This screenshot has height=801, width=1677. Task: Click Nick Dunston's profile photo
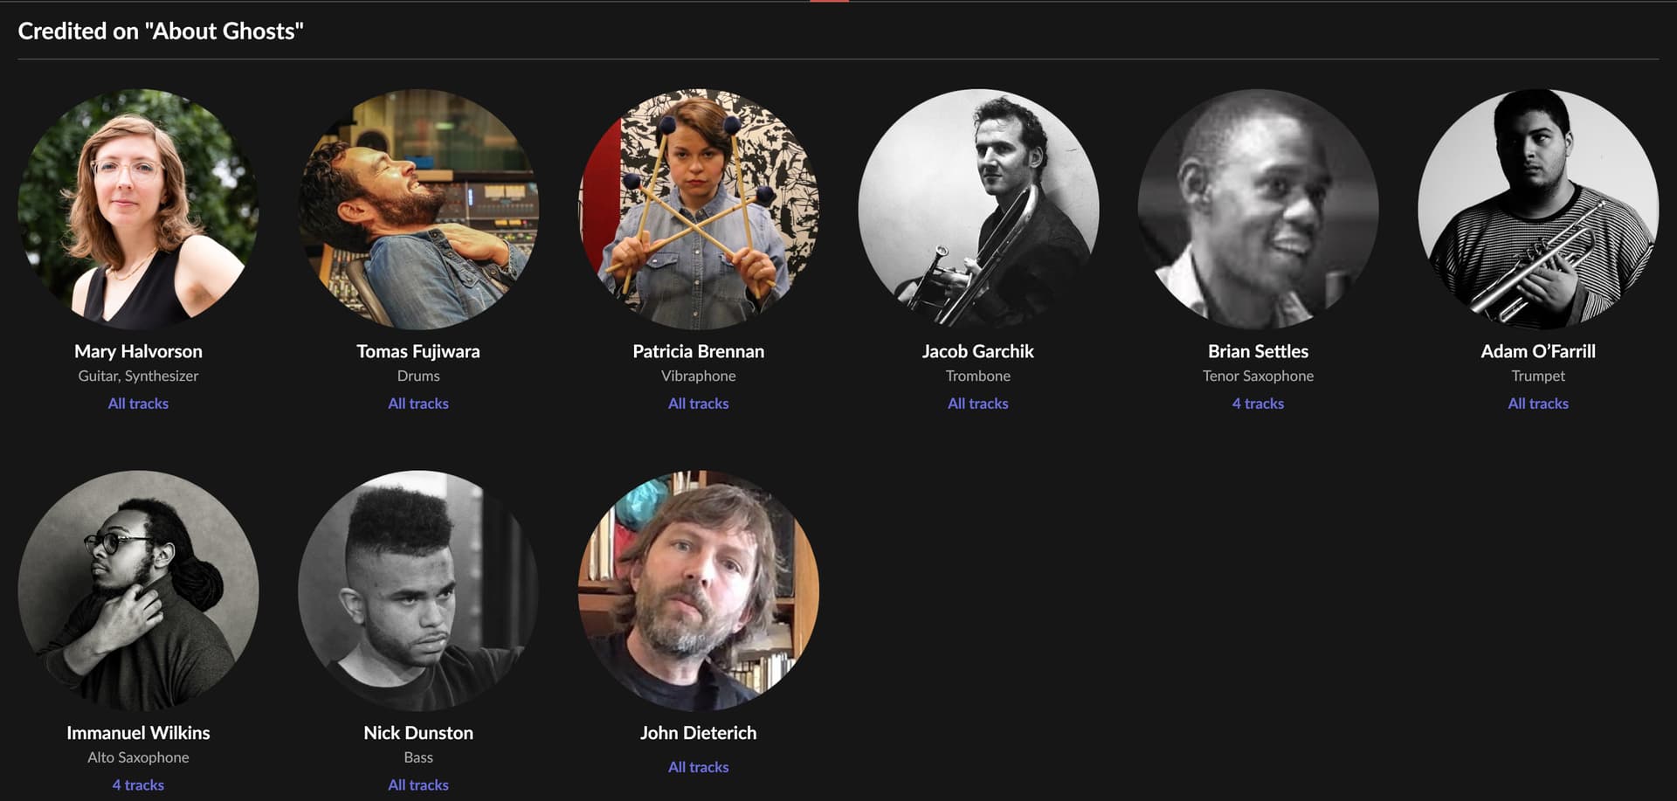[418, 590]
